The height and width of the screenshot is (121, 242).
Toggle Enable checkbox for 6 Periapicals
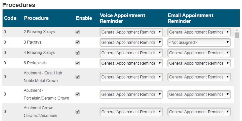(78, 63)
